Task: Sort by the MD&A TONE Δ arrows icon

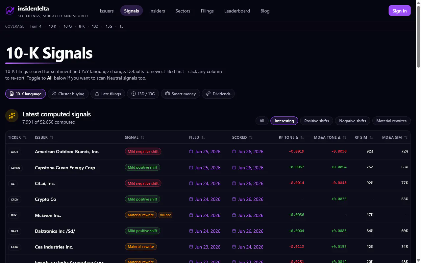Action: tap(345, 137)
